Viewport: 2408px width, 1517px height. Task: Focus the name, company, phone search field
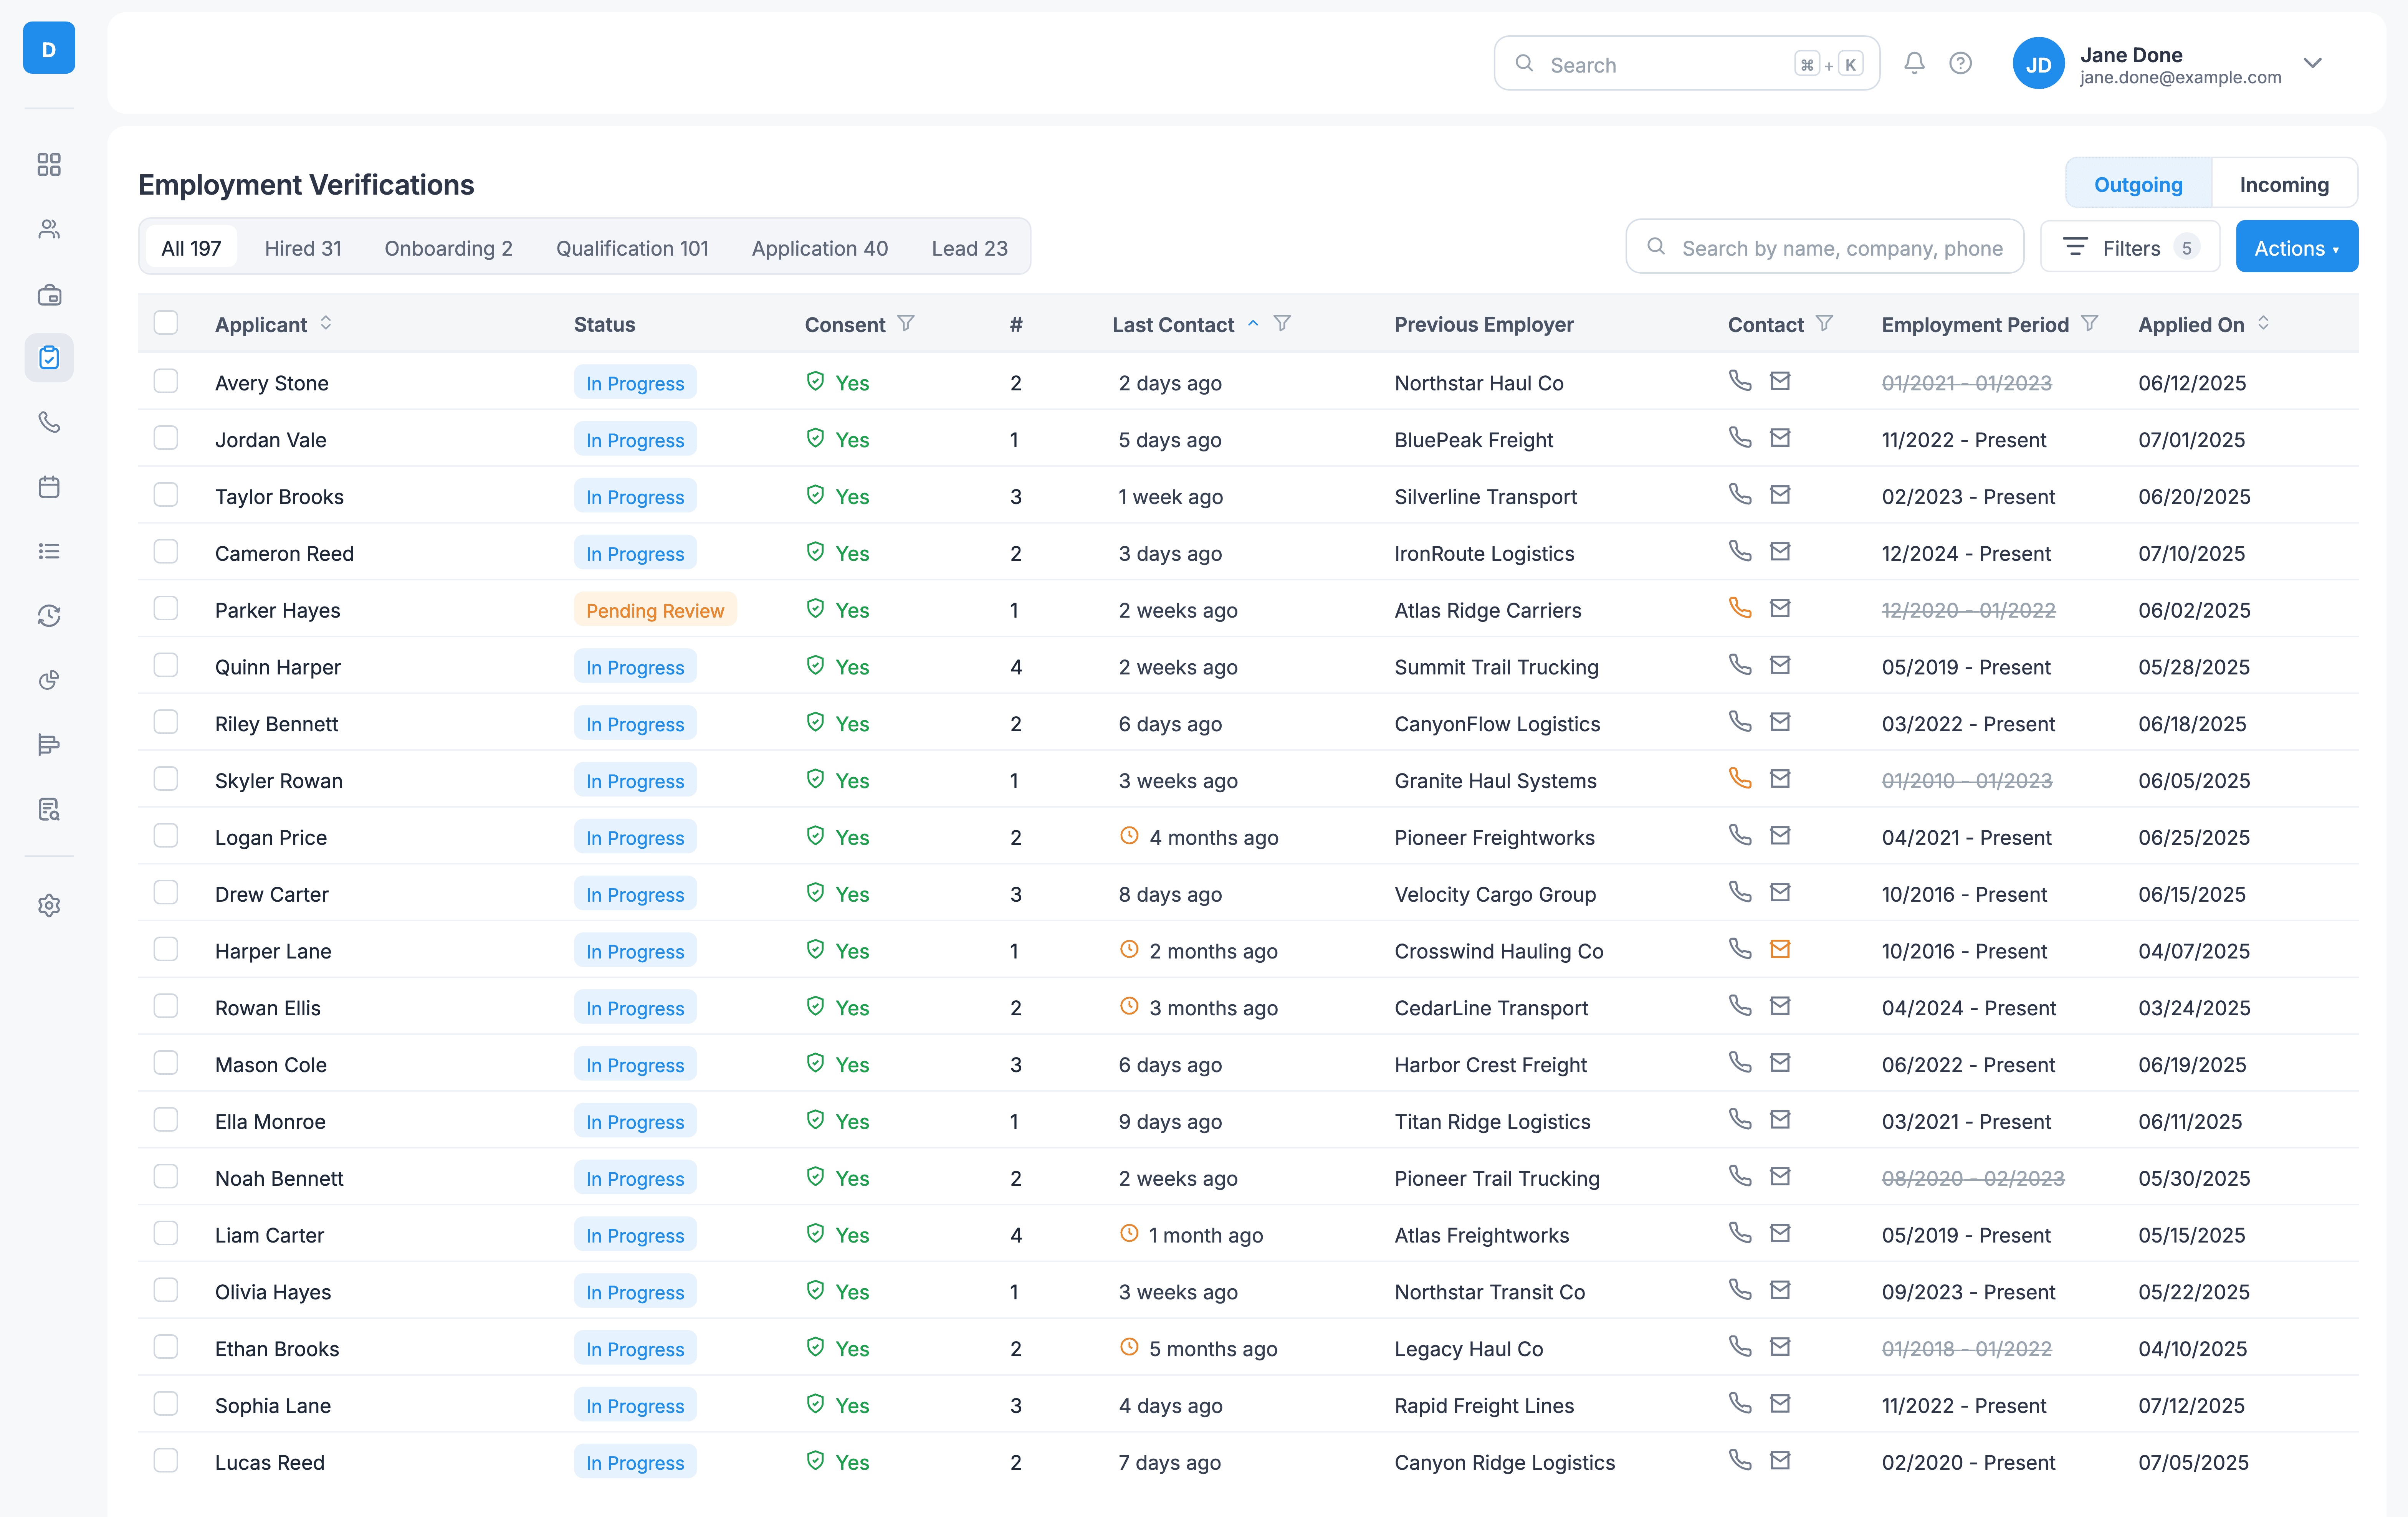1840,248
